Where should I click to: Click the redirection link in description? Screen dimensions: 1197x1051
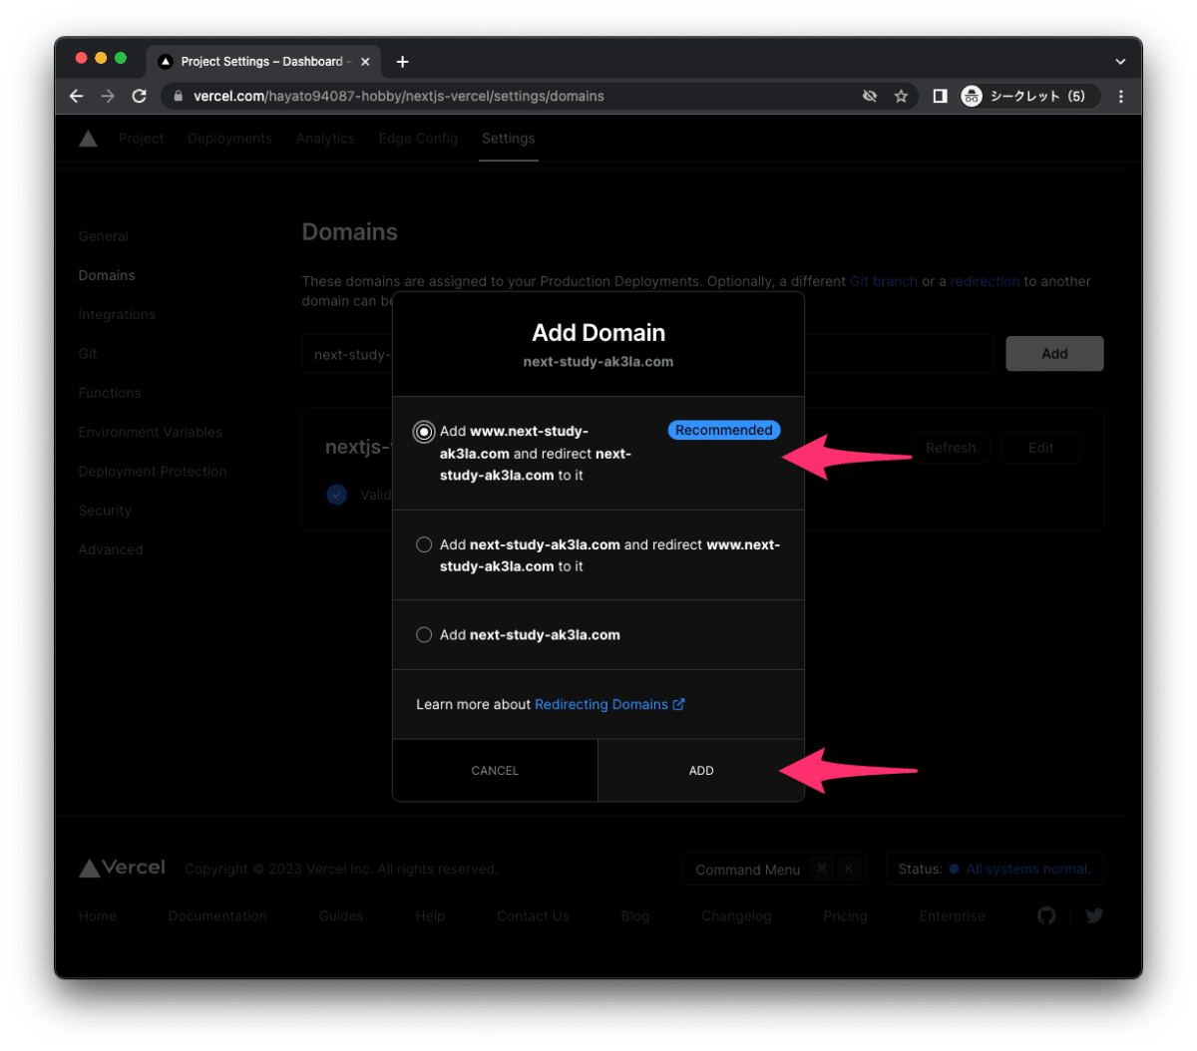[x=985, y=281]
